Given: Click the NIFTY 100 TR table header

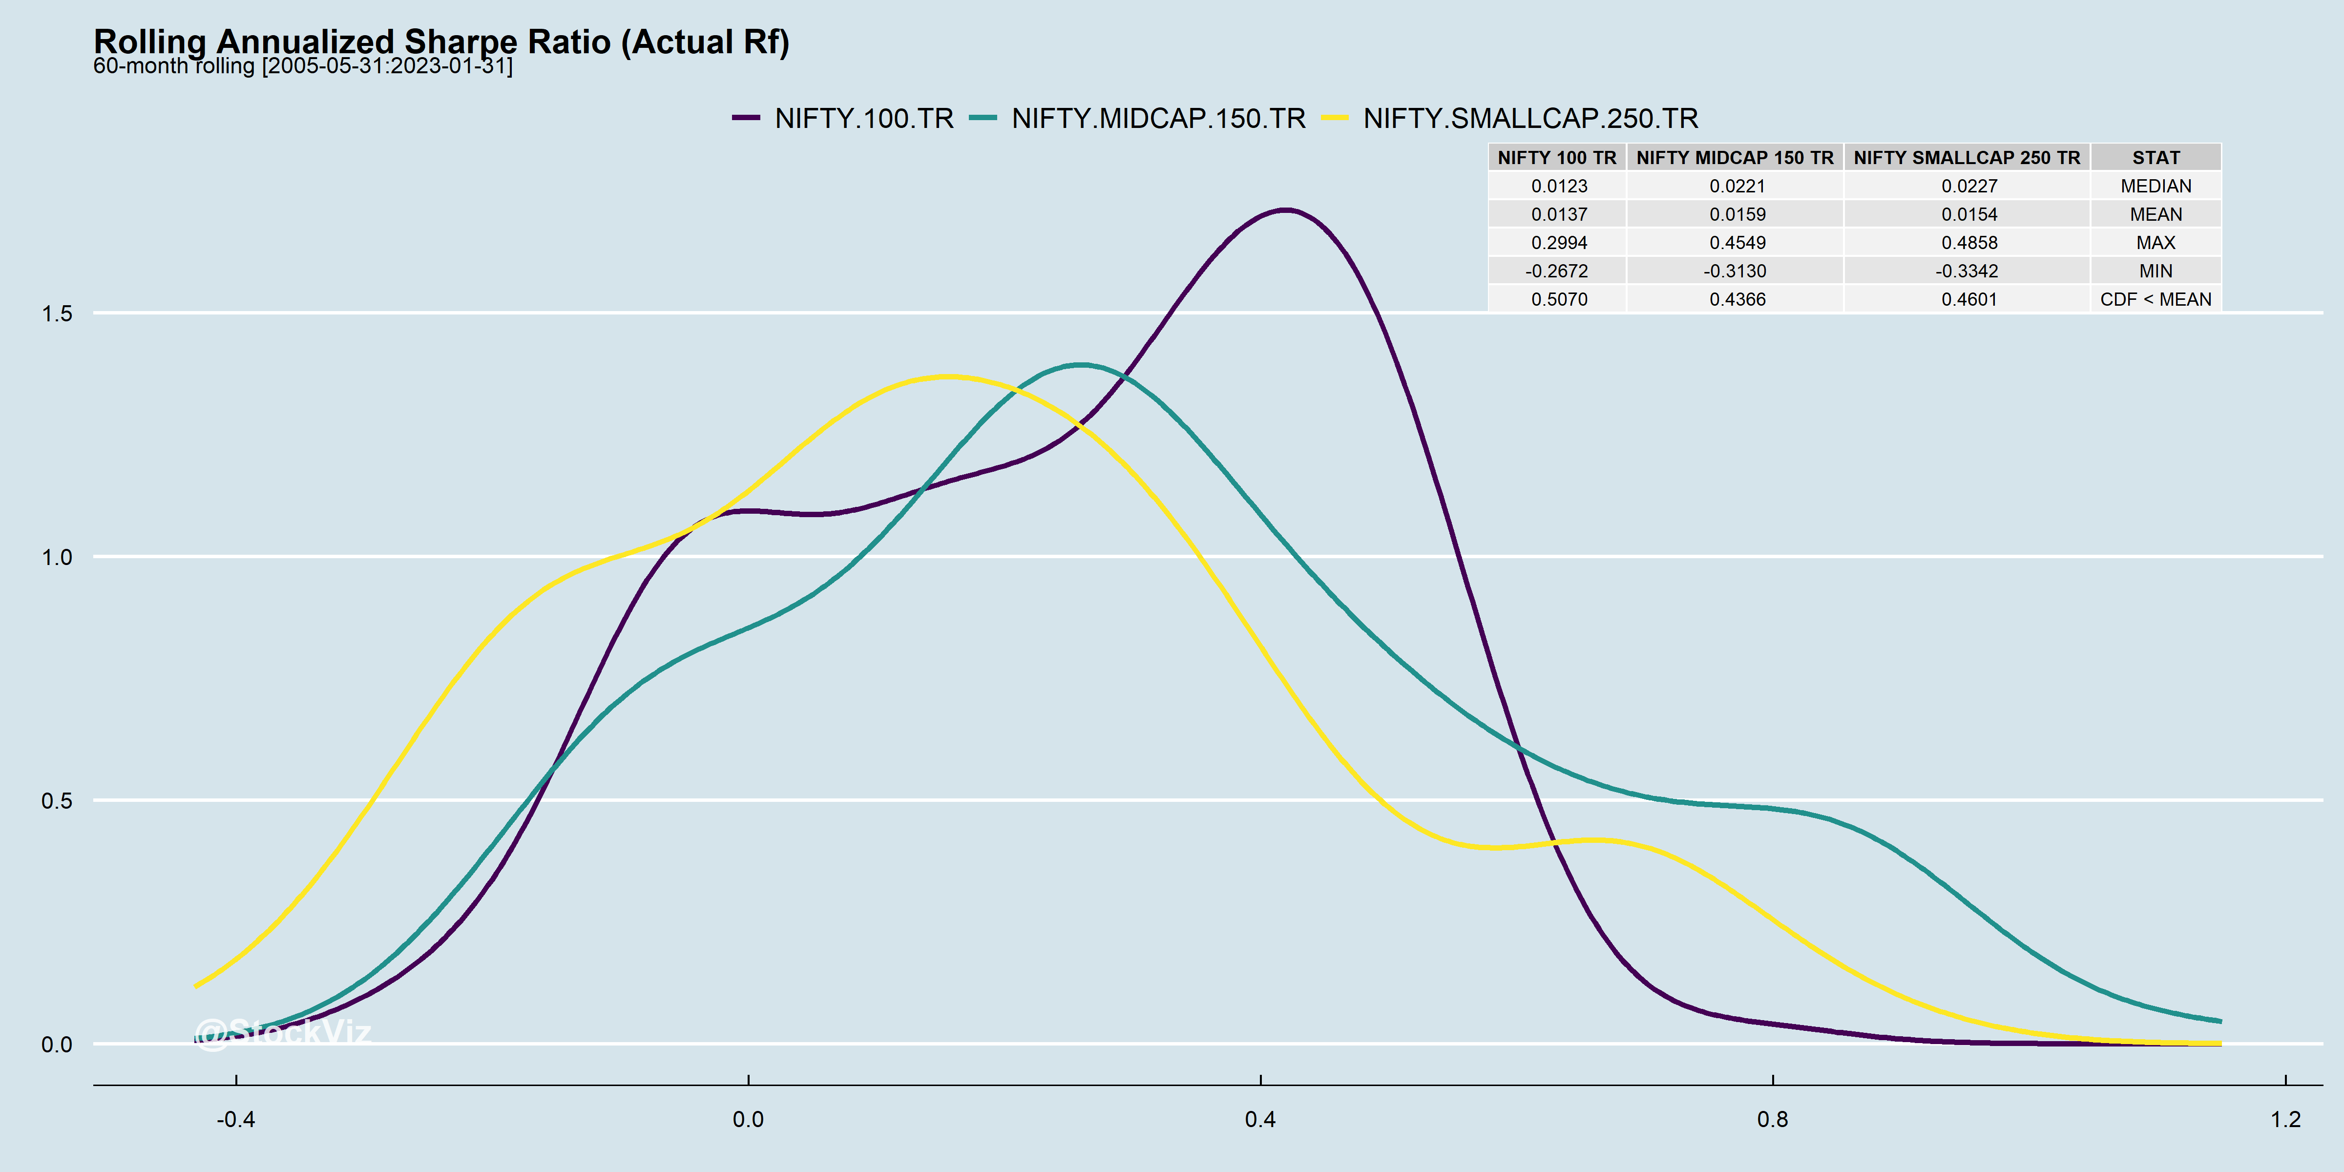Looking at the screenshot, I should (x=1557, y=157).
